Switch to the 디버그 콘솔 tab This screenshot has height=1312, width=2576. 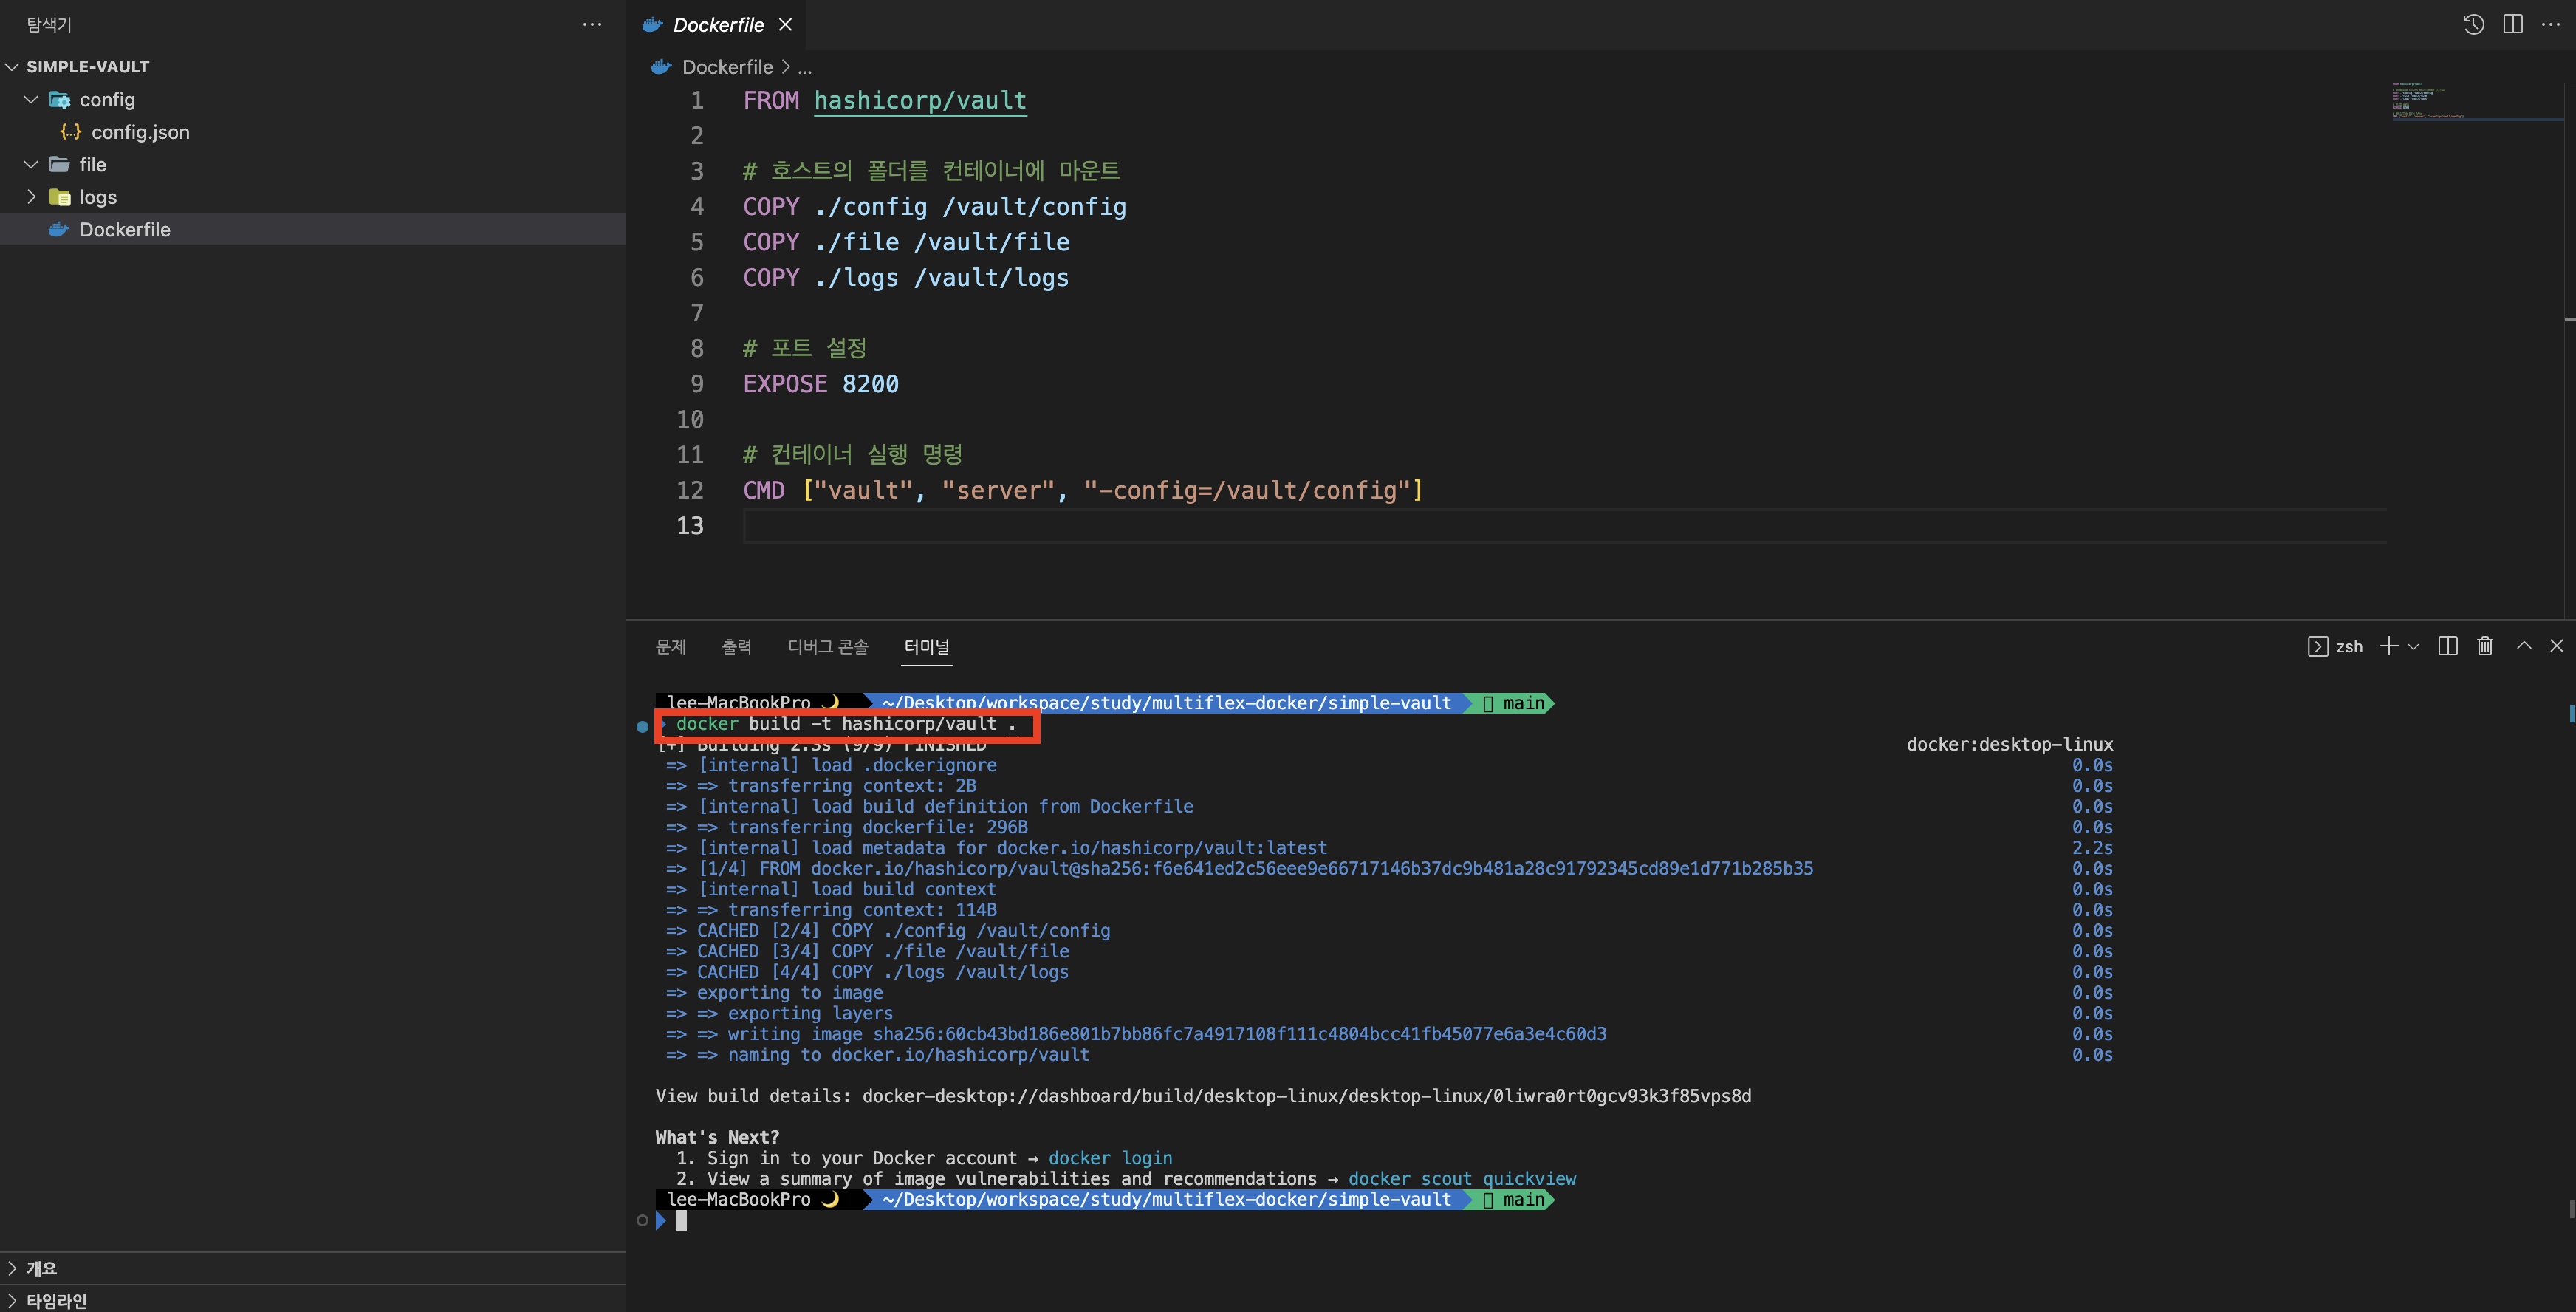coord(828,646)
